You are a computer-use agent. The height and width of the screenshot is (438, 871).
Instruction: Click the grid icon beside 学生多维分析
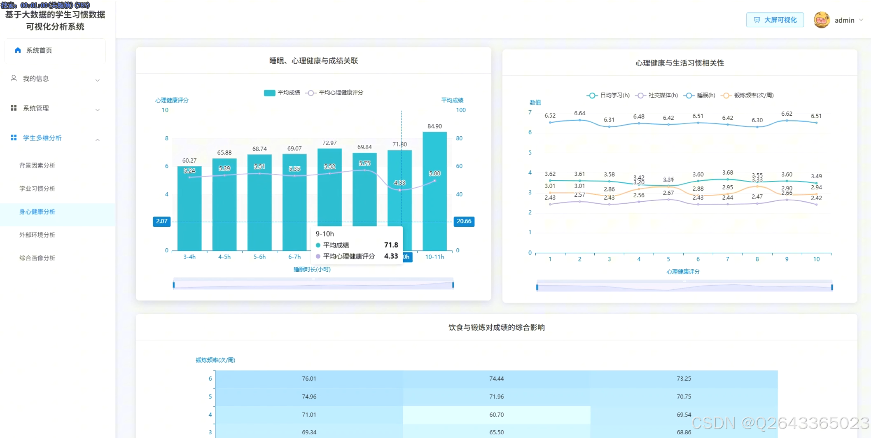pos(14,137)
